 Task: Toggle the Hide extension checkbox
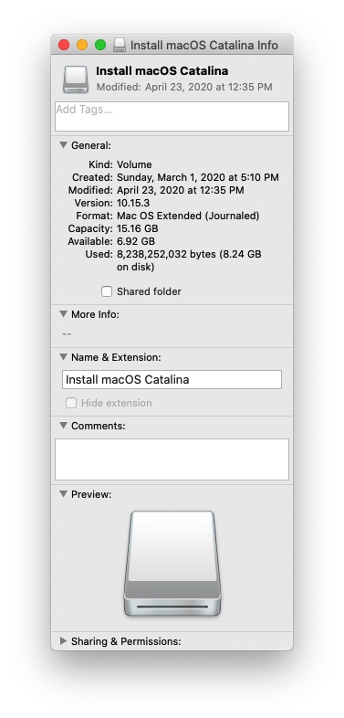click(x=71, y=403)
